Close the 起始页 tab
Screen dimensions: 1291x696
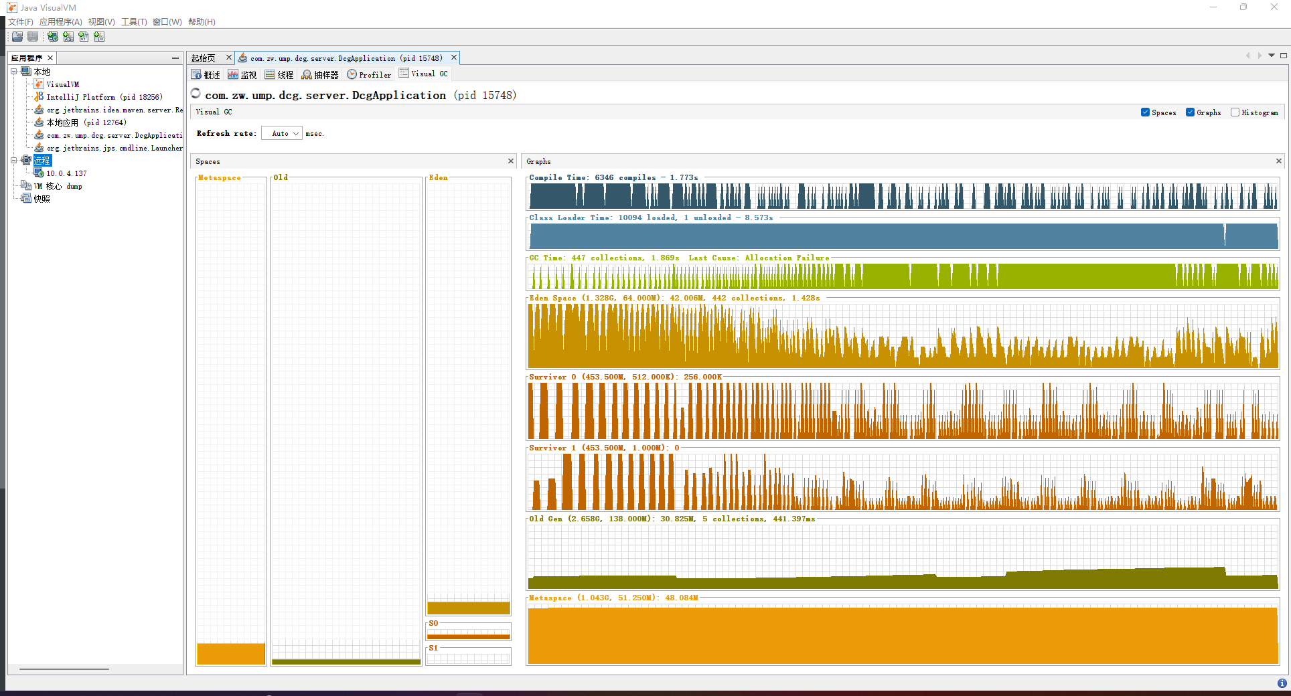coord(228,58)
